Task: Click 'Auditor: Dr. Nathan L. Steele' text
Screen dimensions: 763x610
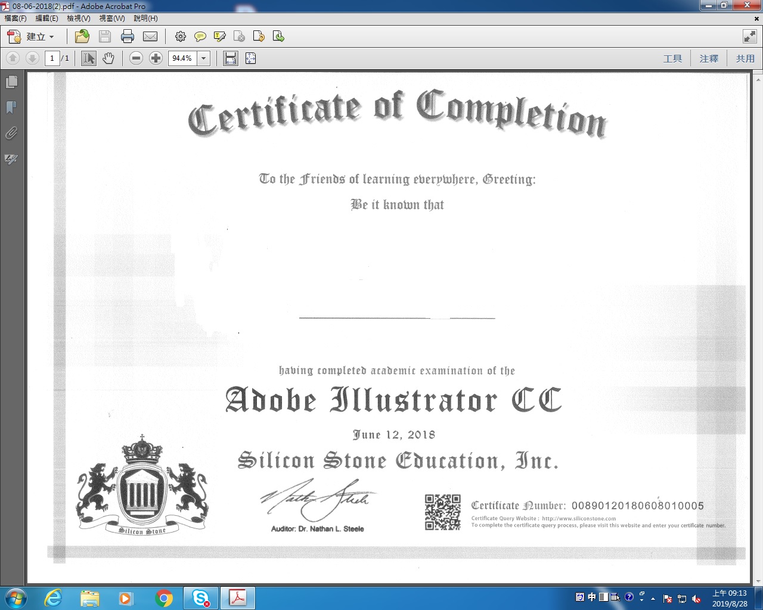Action: (317, 529)
